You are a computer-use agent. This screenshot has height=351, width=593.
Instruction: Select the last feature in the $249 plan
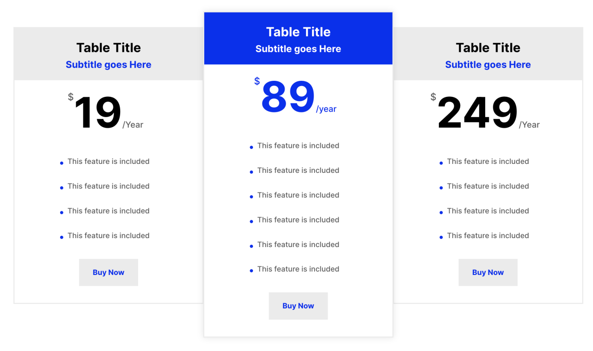pyautogui.click(x=488, y=236)
